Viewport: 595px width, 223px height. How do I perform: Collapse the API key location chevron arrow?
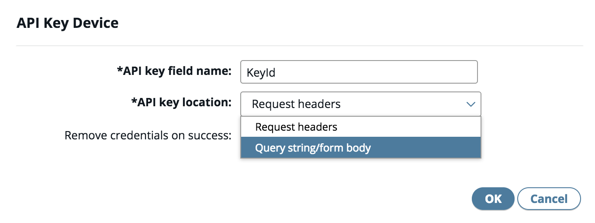470,104
